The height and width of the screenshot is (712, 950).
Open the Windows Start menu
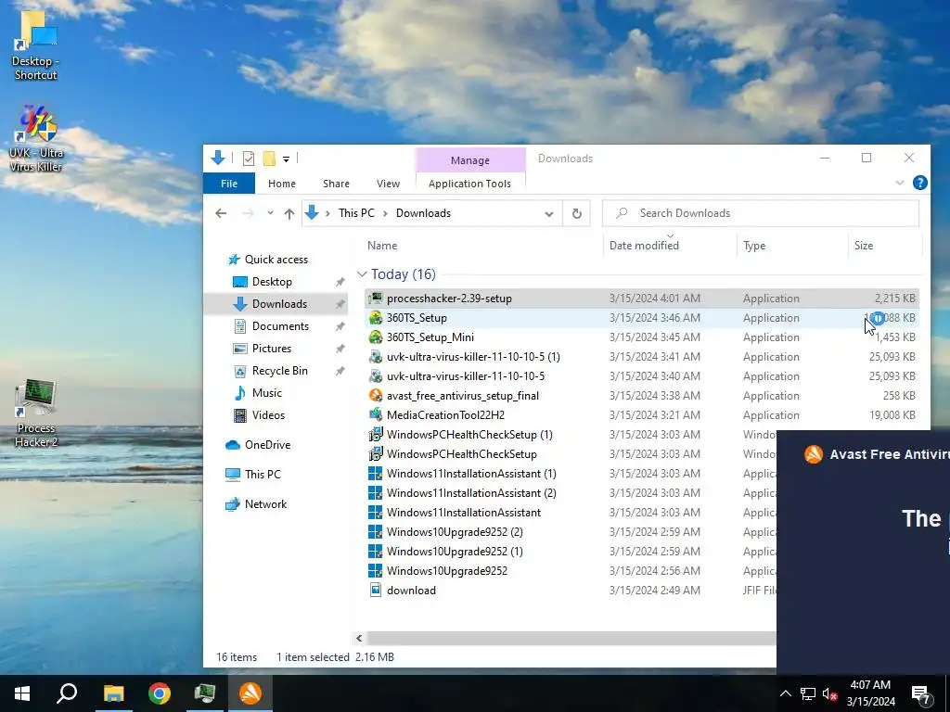(x=22, y=693)
